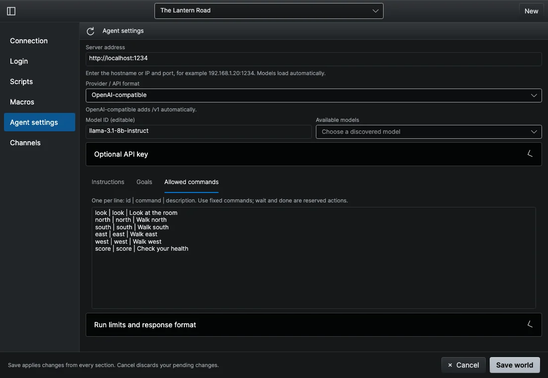Click the Save world button
The width and height of the screenshot is (548, 378).
pyautogui.click(x=515, y=365)
